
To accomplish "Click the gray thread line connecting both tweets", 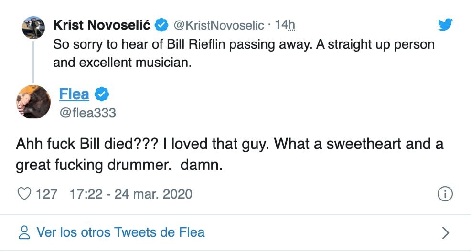I will [x=33, y=61].
